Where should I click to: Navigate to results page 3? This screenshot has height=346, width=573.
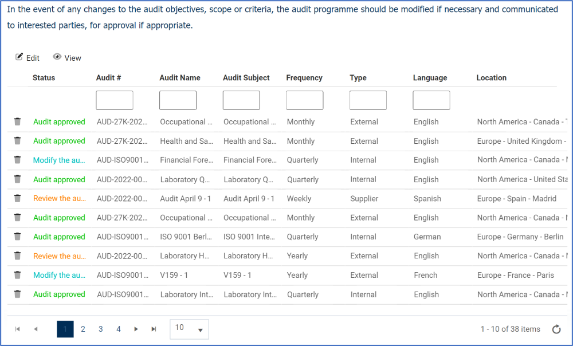pos(100,329)
